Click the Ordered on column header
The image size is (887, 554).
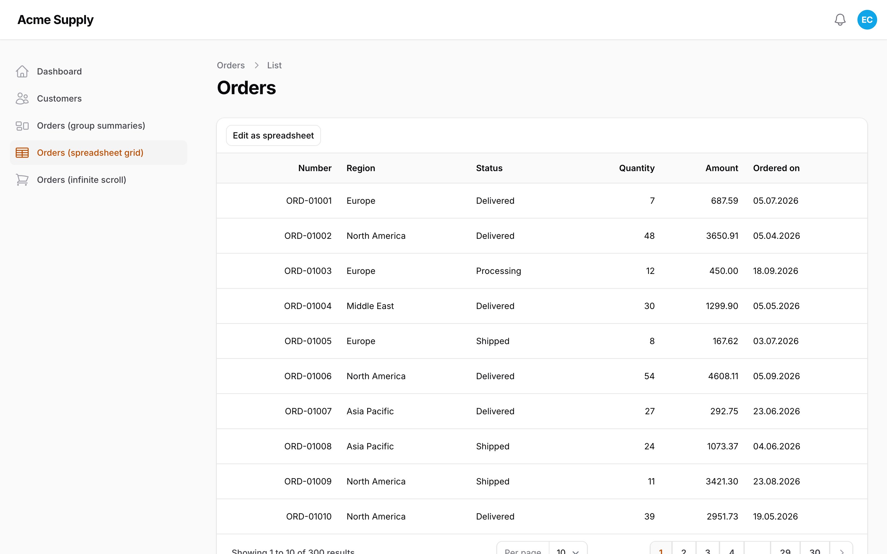(776, 168)
